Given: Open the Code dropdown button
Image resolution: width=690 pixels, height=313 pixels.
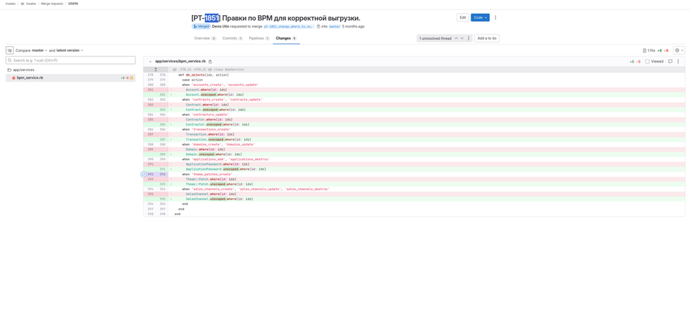Looking at the screenshot, I should (480, 17).
